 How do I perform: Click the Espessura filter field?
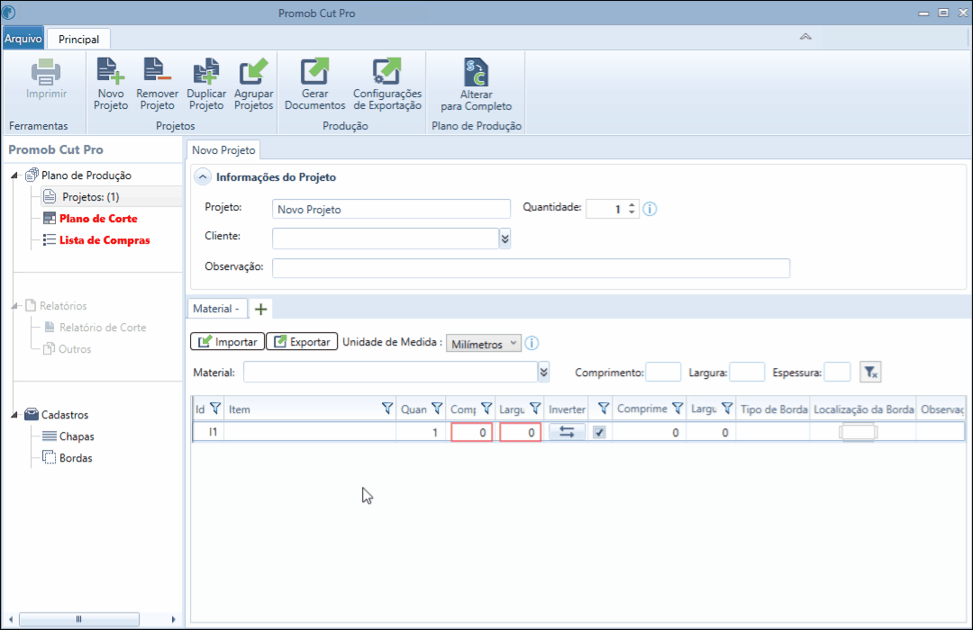(837, 372)
